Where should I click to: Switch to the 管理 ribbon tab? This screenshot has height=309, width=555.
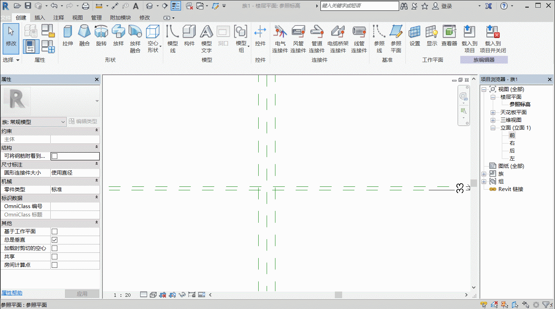[96, 18]
